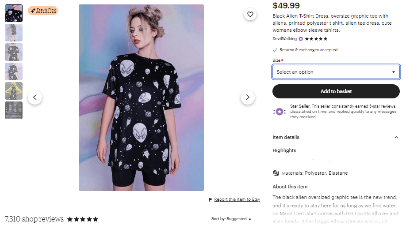Select the first product thumbnail

14,13
